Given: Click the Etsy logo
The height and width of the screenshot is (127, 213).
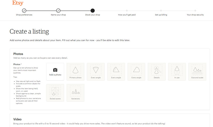Looking at the screenshot, I should pyautogui.click(x=18, y=3).
